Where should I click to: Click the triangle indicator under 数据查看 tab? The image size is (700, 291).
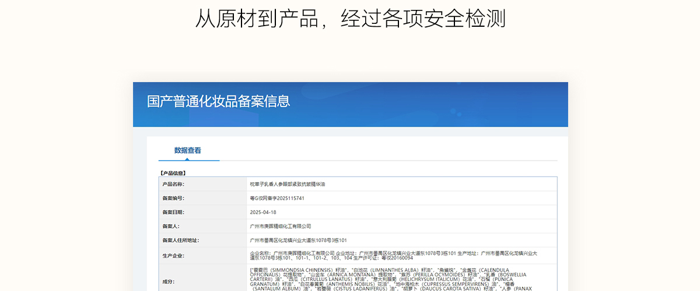(x=188, y=158)
